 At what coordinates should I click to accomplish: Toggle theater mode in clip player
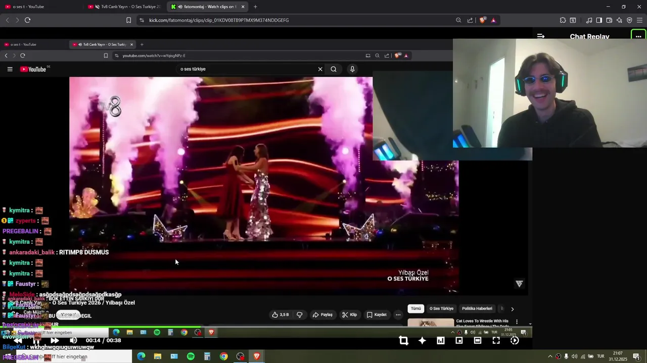[x=478, y=341]
